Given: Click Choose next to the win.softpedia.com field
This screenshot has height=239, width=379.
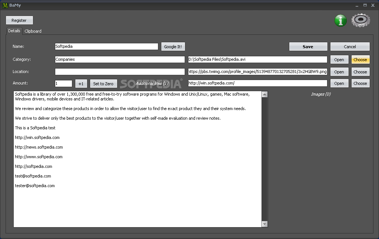Looking at the screenshot, I should [x=360, y=83].
